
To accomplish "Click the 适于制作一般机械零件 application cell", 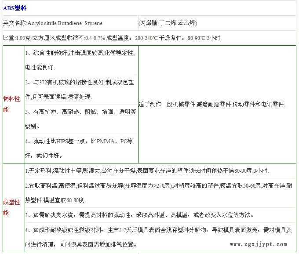I will click(x=212, y=104).
